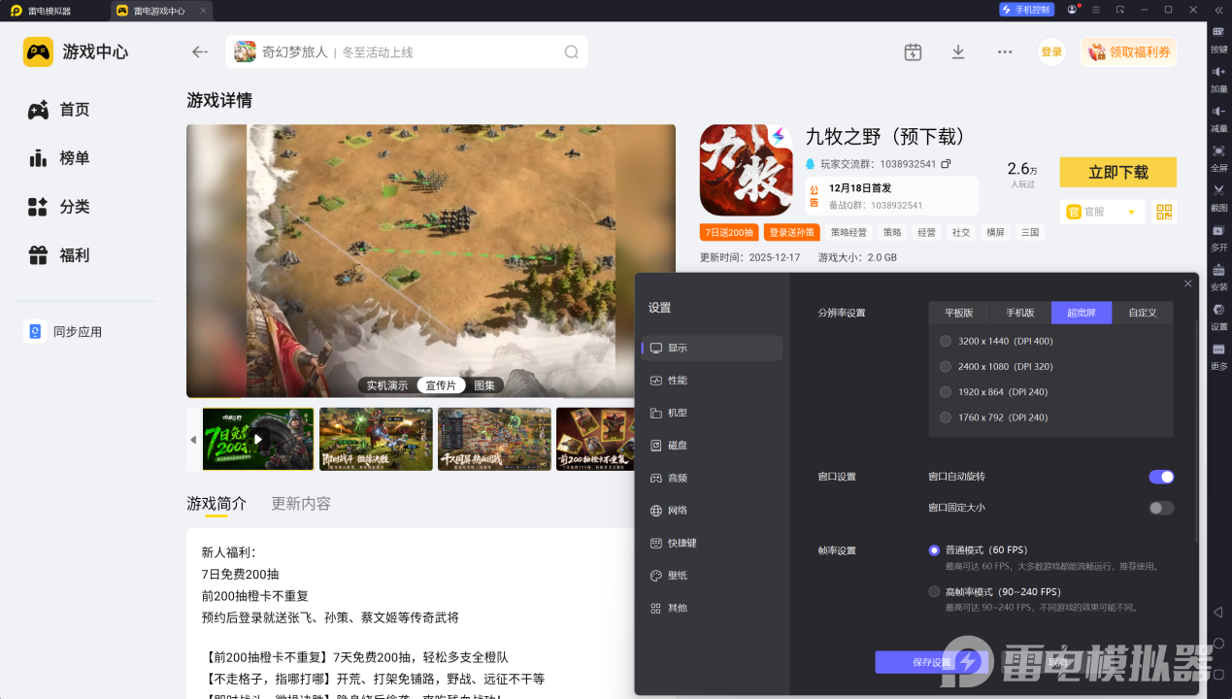The height and width of the screenshot is (699, 1232).
Task: Select 普通模式 (60 FPS) frame rate
Action: point(934,550)
